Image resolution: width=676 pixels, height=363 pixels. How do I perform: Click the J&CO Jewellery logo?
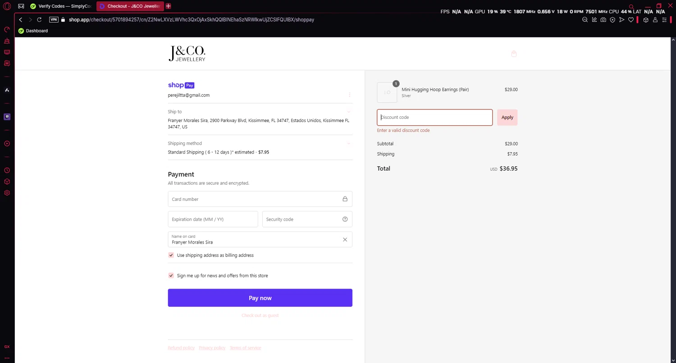187,54
